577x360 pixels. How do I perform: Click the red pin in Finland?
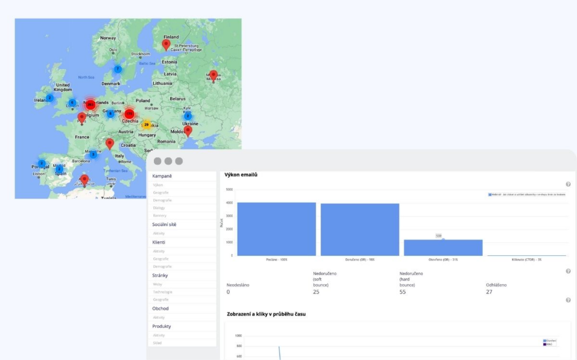[166, 44]
